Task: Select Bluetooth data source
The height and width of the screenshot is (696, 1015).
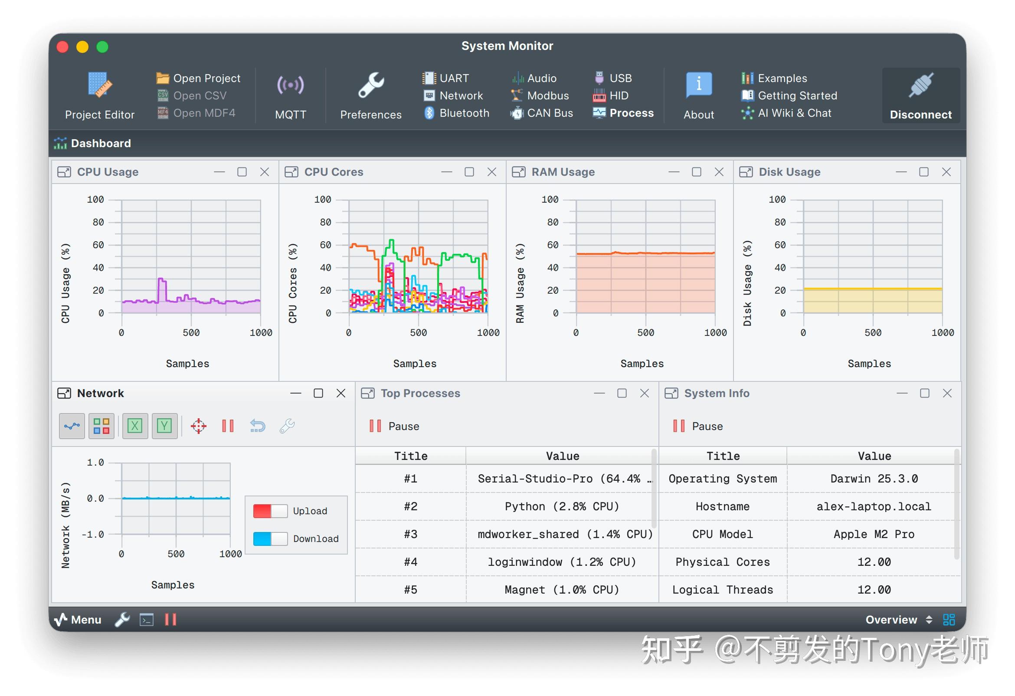Action: [456, 113]
